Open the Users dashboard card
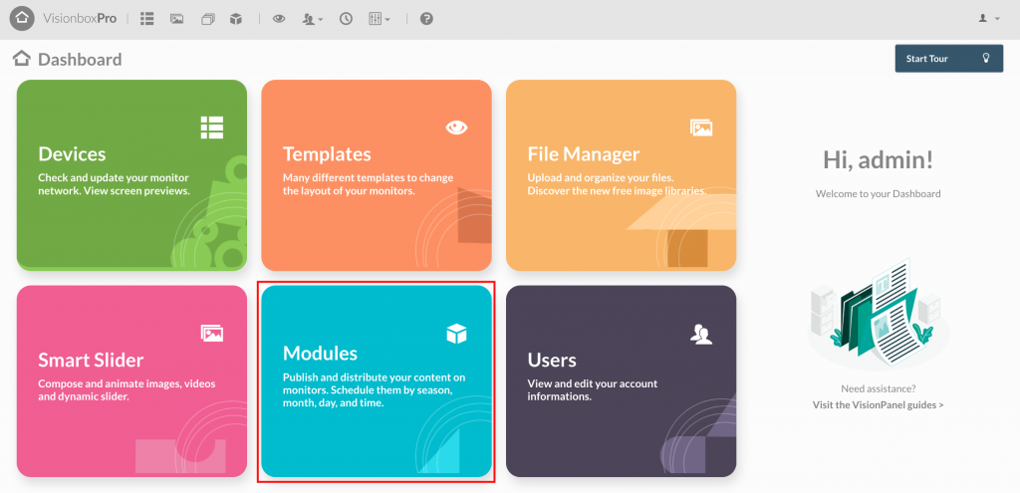Screen dimensions: 1020x493 [x=622, y=381]
